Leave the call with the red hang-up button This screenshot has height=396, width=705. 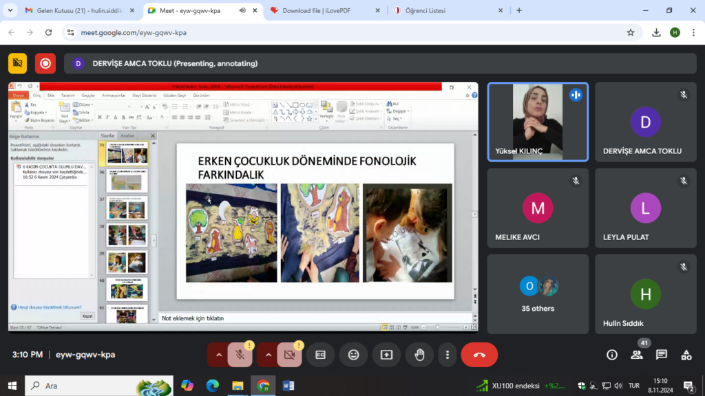point(479,355)
